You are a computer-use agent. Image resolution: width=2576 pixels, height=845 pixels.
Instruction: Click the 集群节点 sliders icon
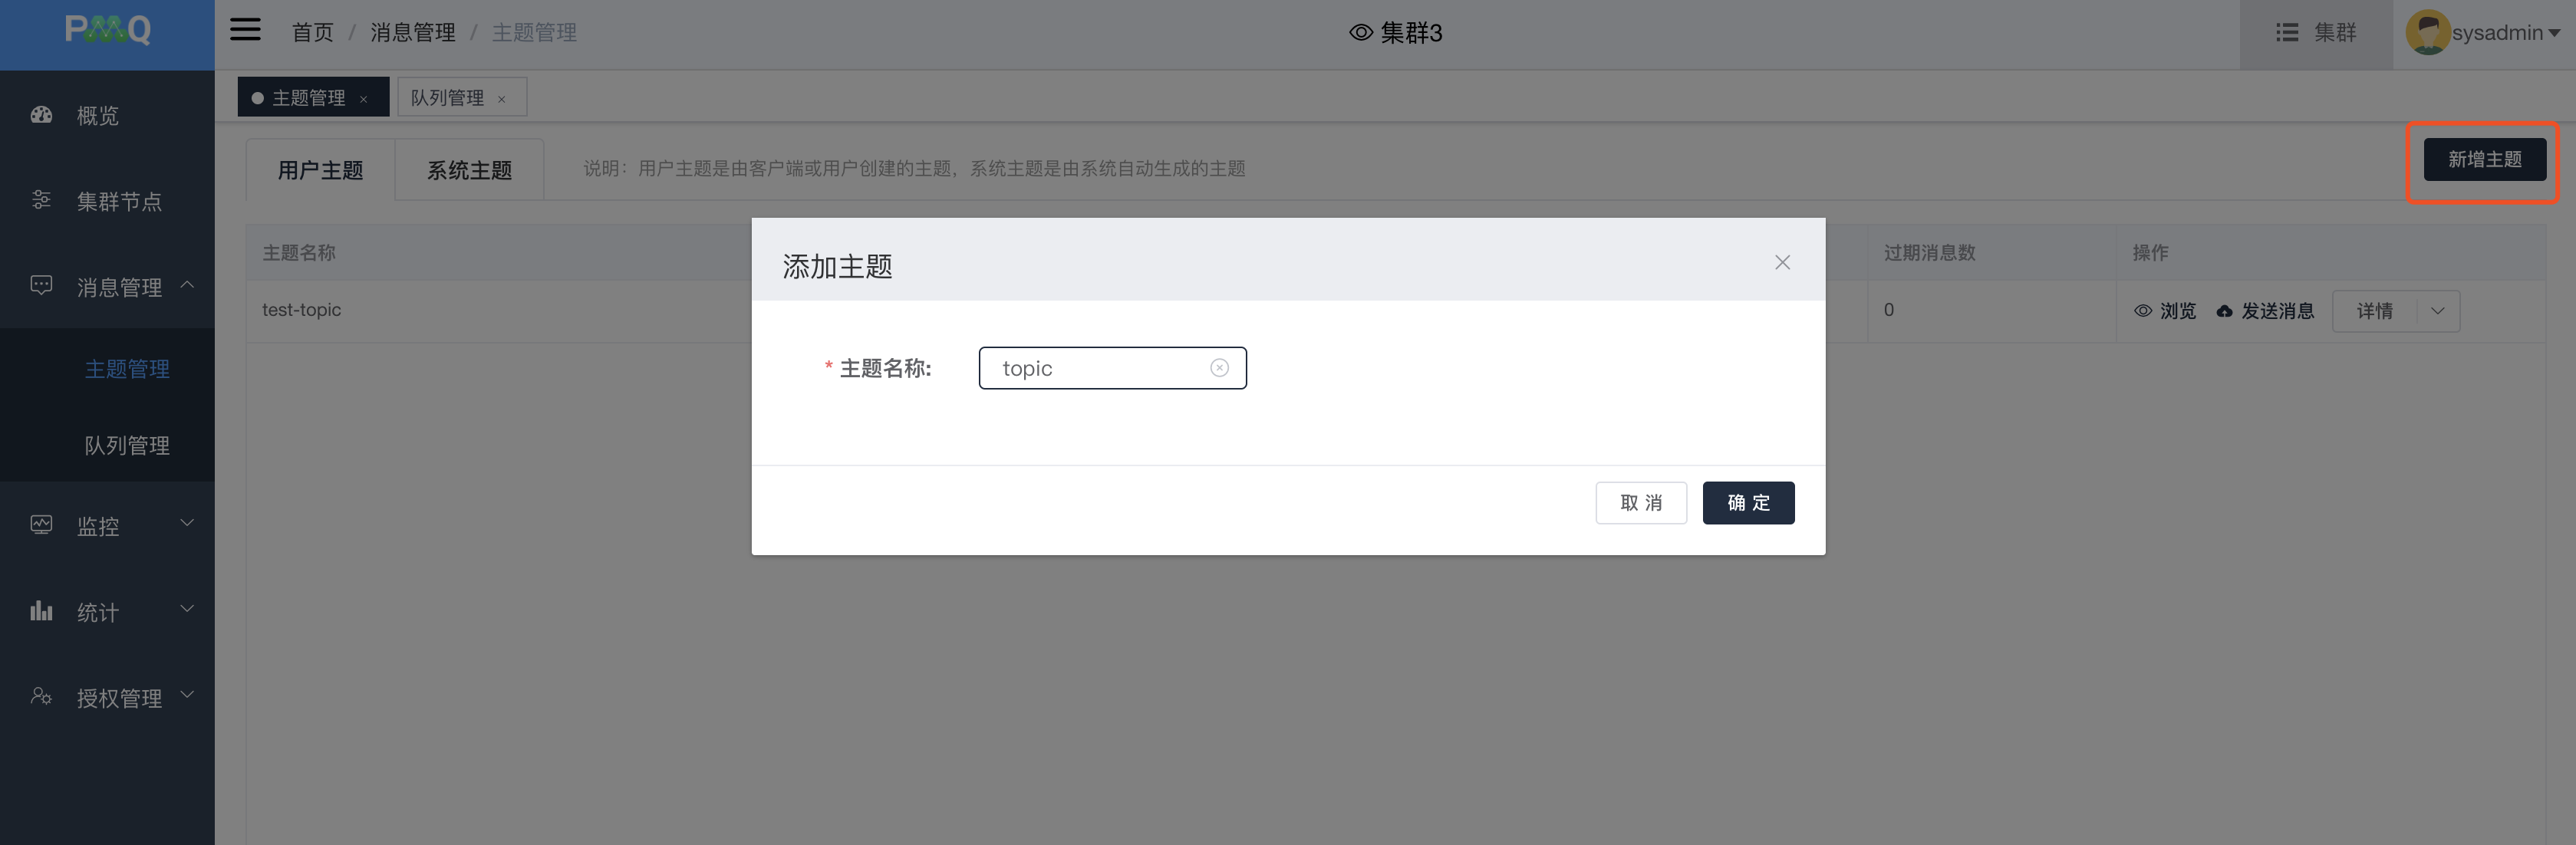(x=41, y=200)
